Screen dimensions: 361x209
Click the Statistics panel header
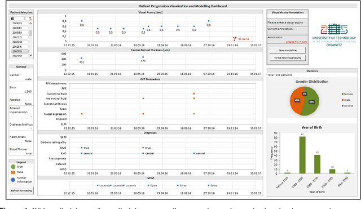point(312,71)
